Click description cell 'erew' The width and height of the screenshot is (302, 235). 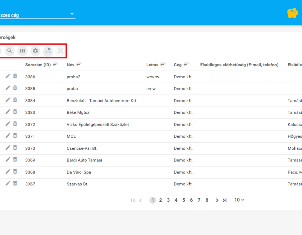coord(151,89)
